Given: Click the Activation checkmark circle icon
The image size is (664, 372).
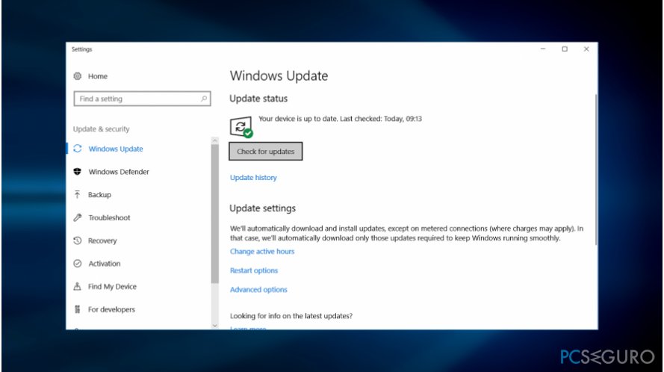Looking at the screenshot, I should (x=78, y=264).
